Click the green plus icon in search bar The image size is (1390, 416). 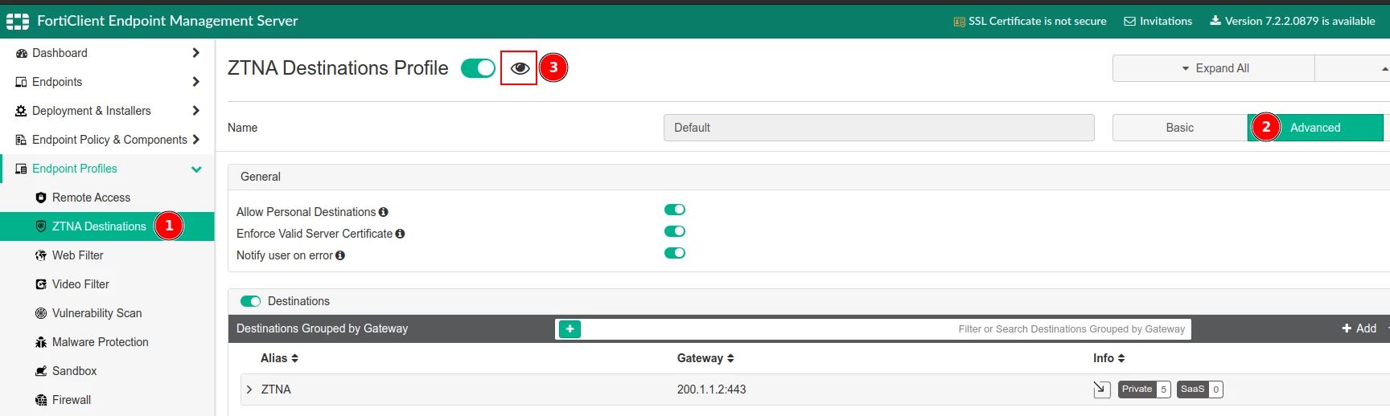pyautogui.click(x=570, y=329)
